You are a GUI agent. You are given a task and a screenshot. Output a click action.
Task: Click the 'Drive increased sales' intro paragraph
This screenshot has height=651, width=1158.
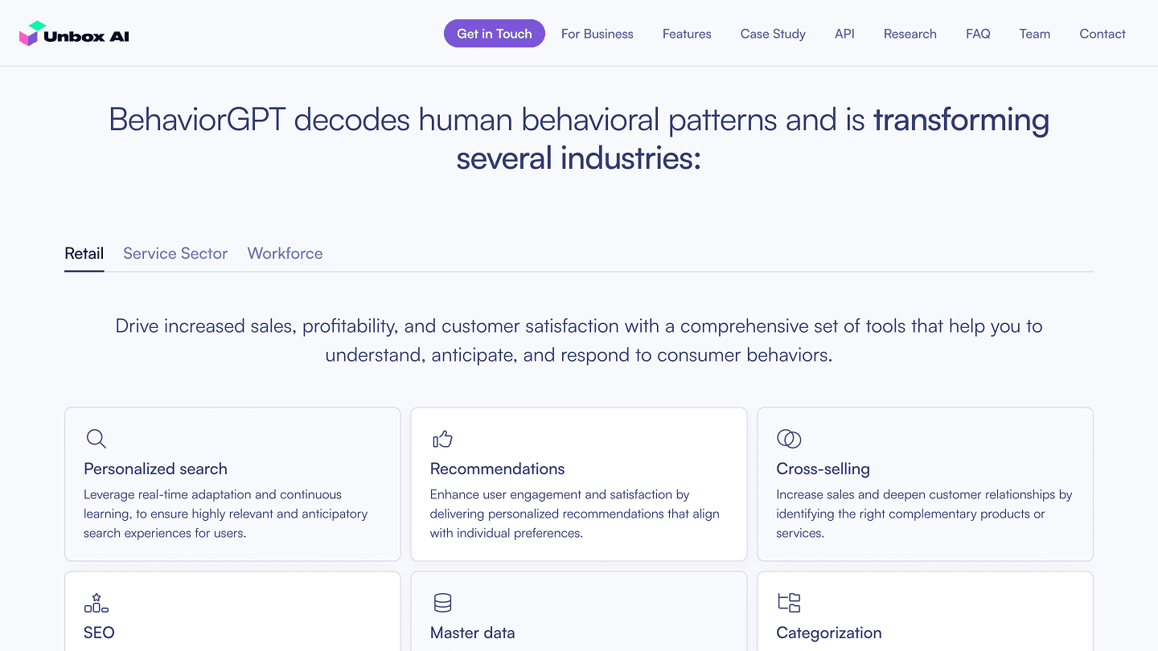(579, 341)
